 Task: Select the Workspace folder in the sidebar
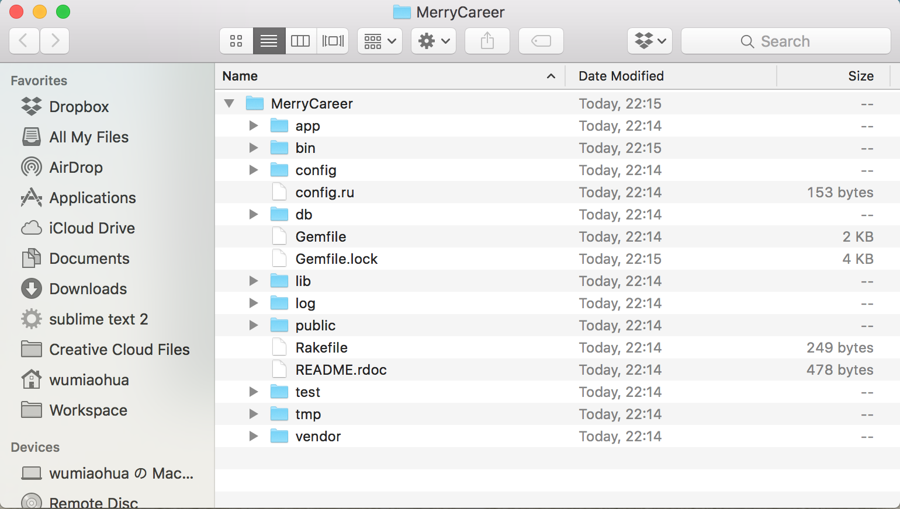tap(87, 410)
